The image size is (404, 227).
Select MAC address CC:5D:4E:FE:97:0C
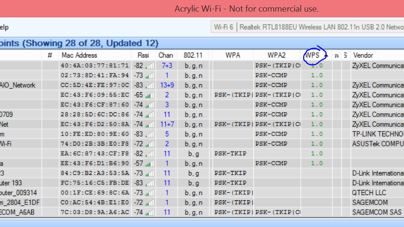coord(95,85)
